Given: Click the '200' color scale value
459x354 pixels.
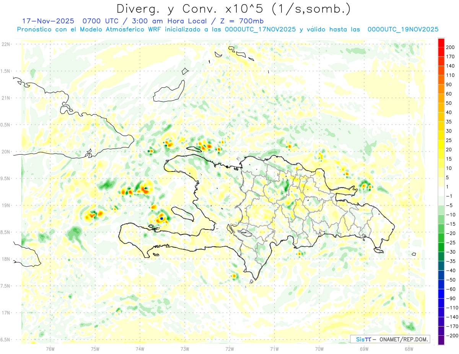Looking at the screenshot, I should click(451, 47).
